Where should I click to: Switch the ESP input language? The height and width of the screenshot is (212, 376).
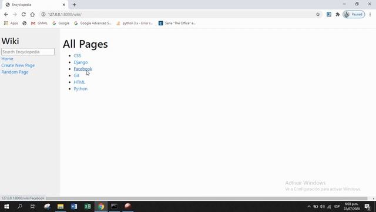(x=337, y=207)
